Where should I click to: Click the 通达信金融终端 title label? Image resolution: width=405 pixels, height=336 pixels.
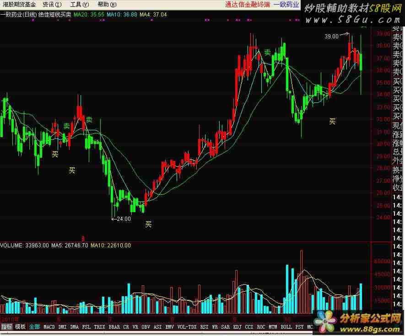(248, 5)
